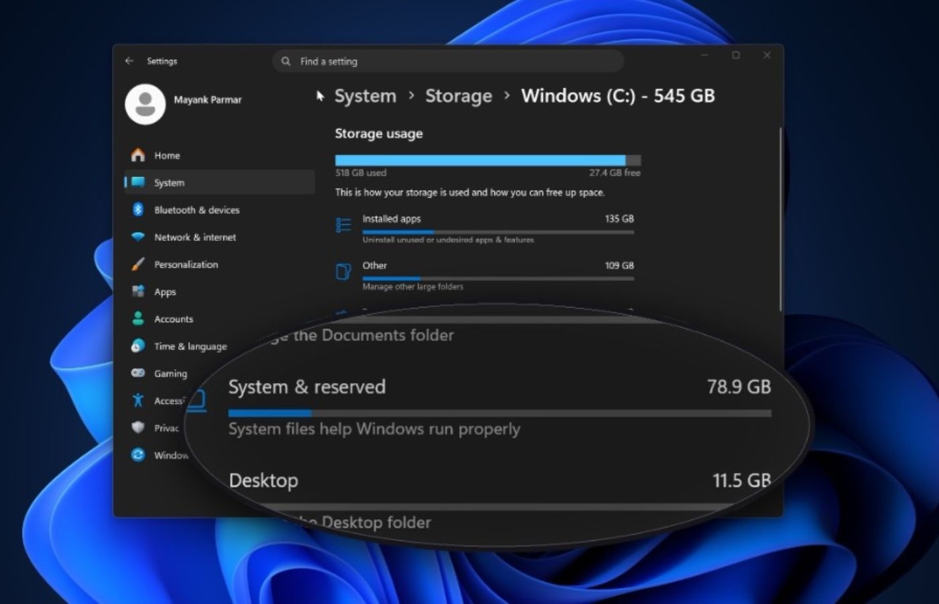Click the back arrow next to Settings
The width and height of the screenshot is (939, 604).
tap(129, 61)
